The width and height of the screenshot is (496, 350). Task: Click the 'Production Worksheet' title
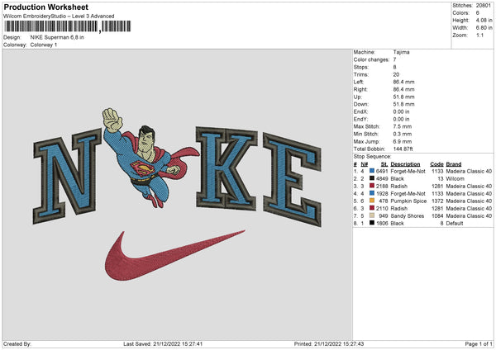(46, 7)
